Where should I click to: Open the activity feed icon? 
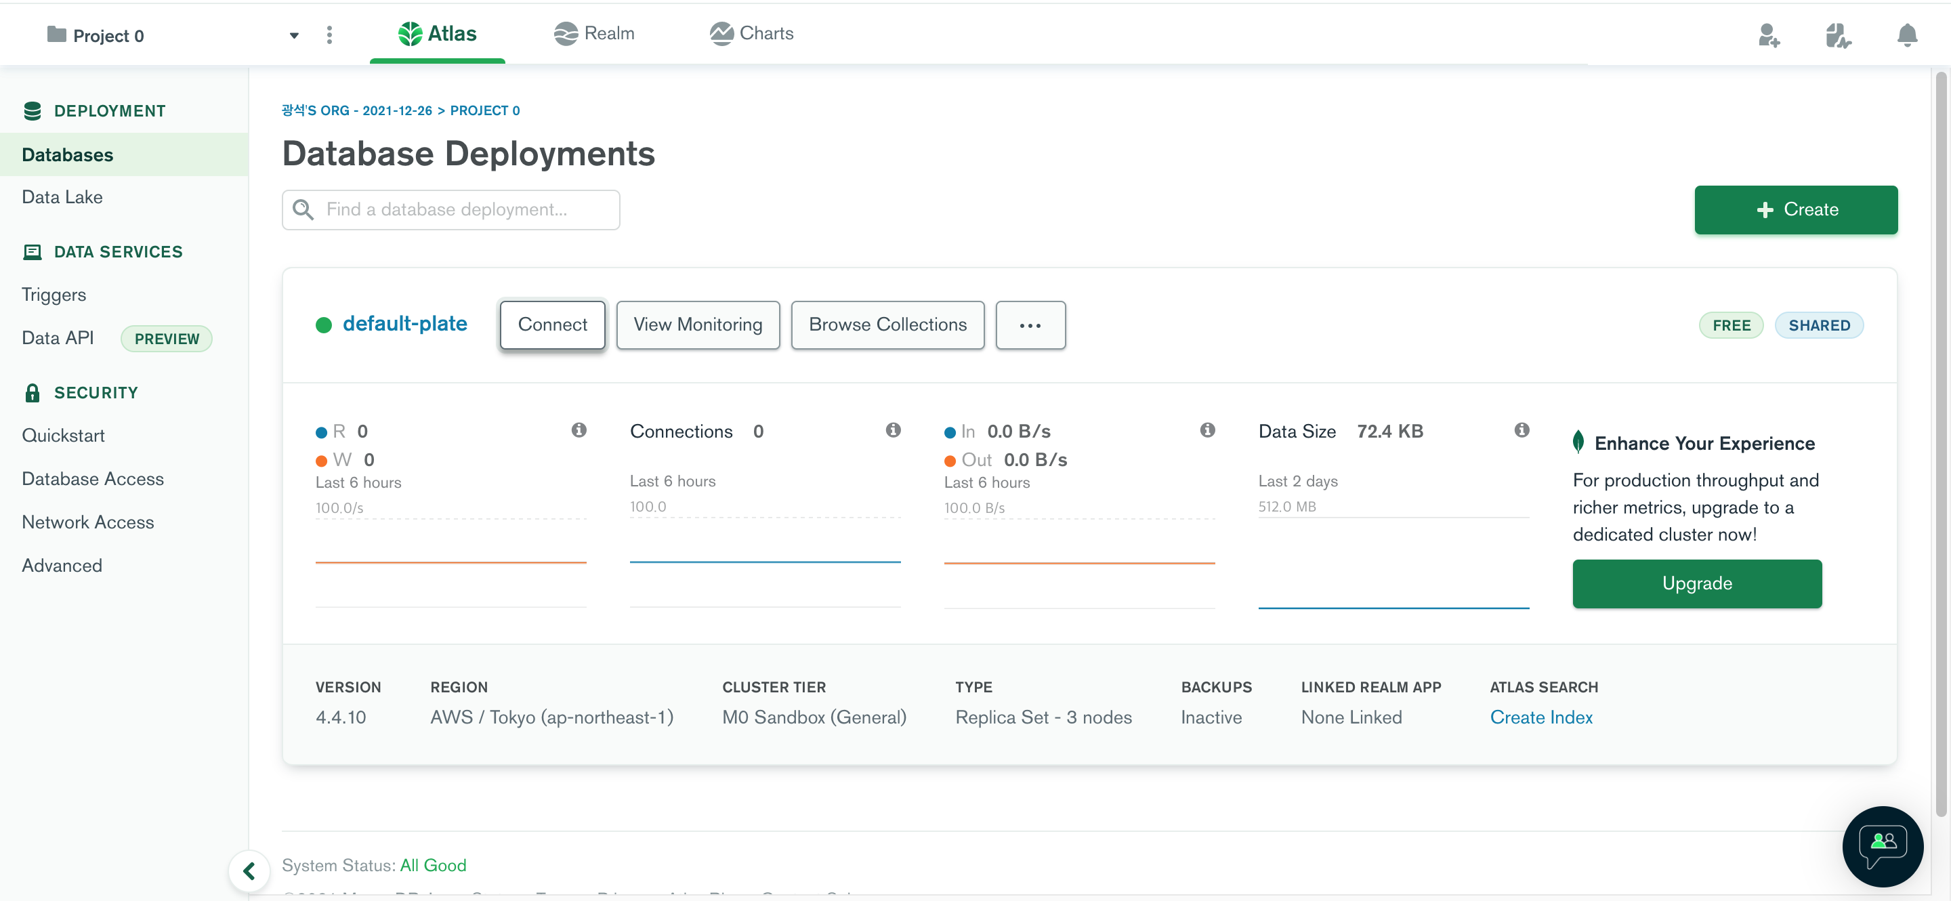[x=1838, y=35]
